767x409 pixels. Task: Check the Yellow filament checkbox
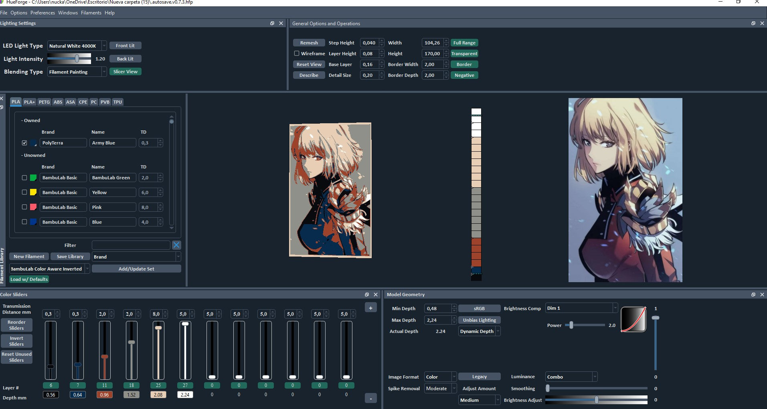pyautogui.click(x=24, y=192)
